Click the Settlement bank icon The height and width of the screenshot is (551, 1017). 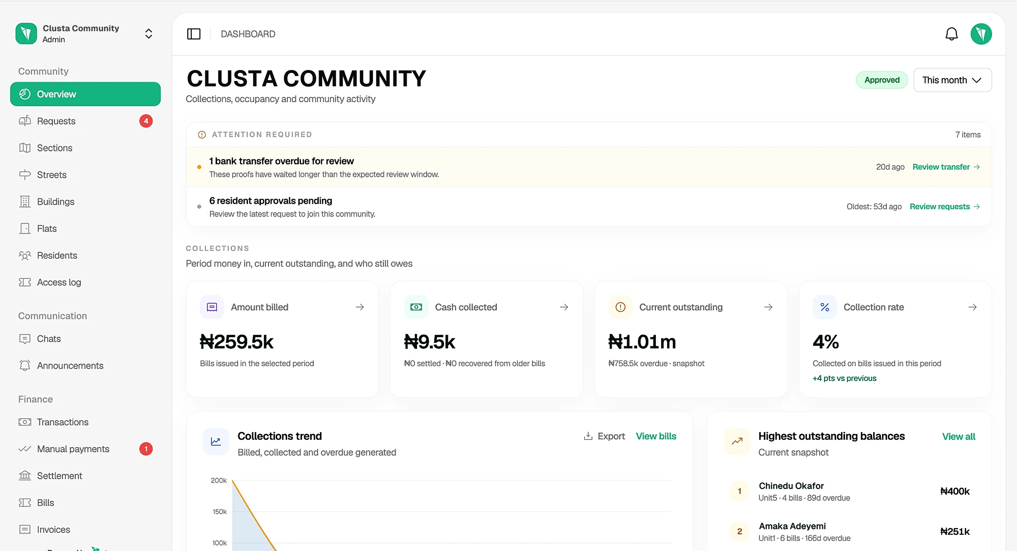(25, 476)
